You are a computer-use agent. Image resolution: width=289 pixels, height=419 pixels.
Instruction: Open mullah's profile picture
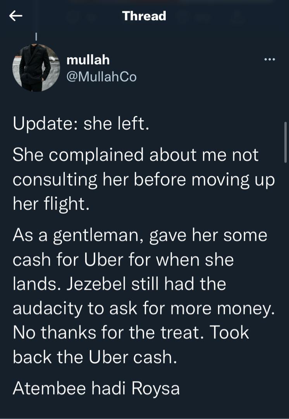coord(36,68)
